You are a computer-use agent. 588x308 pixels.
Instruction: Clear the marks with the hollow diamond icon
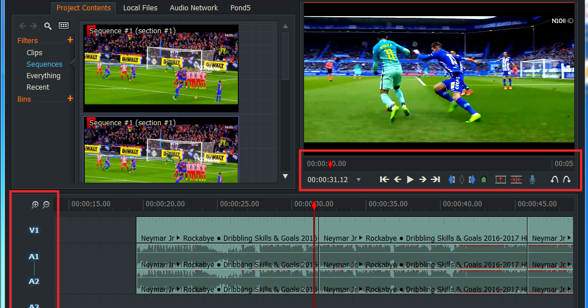[462, 180]
